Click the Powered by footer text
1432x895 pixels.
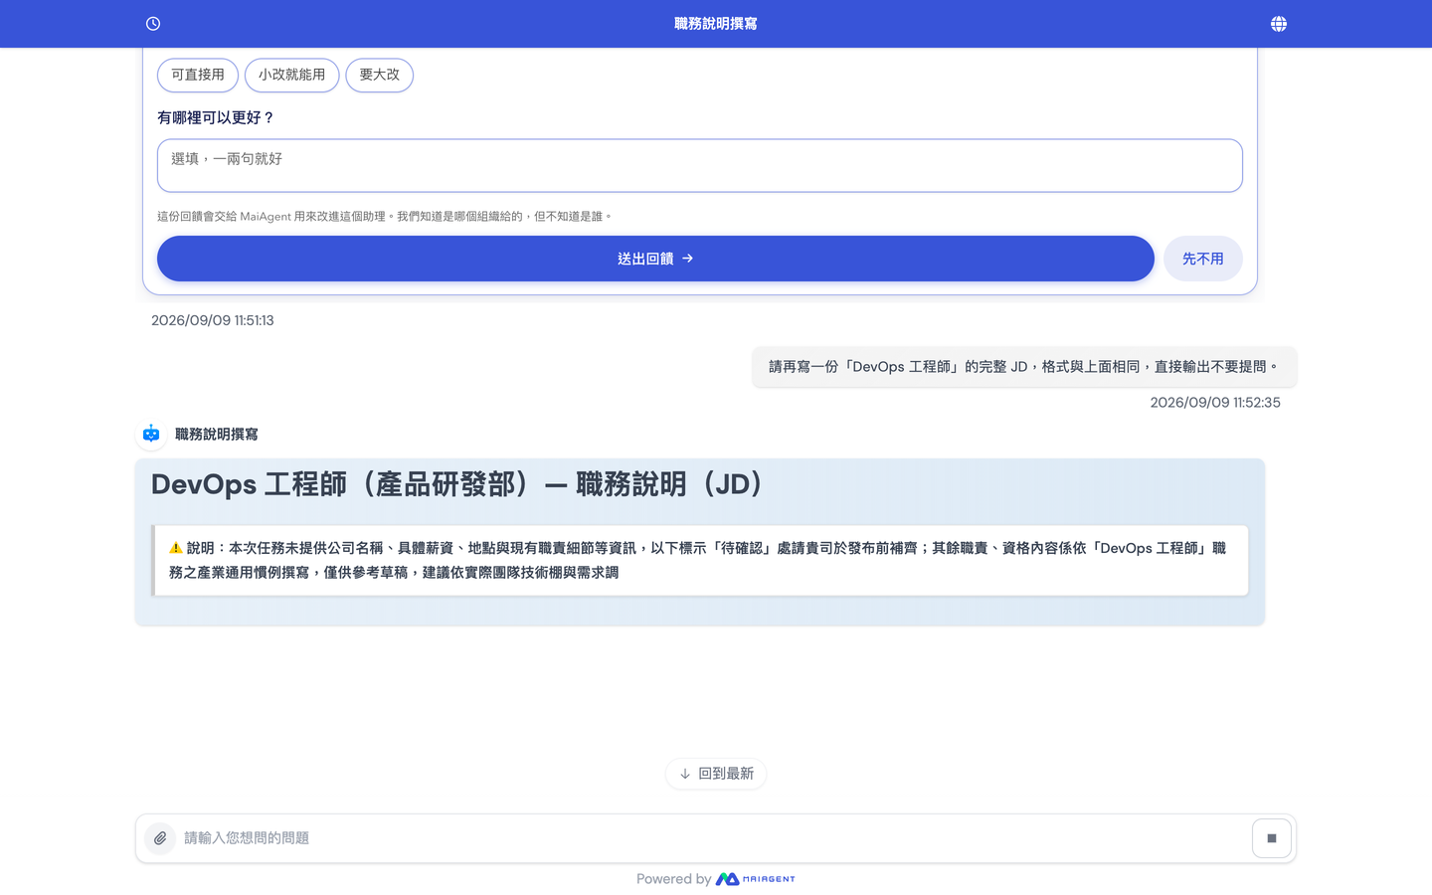(x=673, y=879)
